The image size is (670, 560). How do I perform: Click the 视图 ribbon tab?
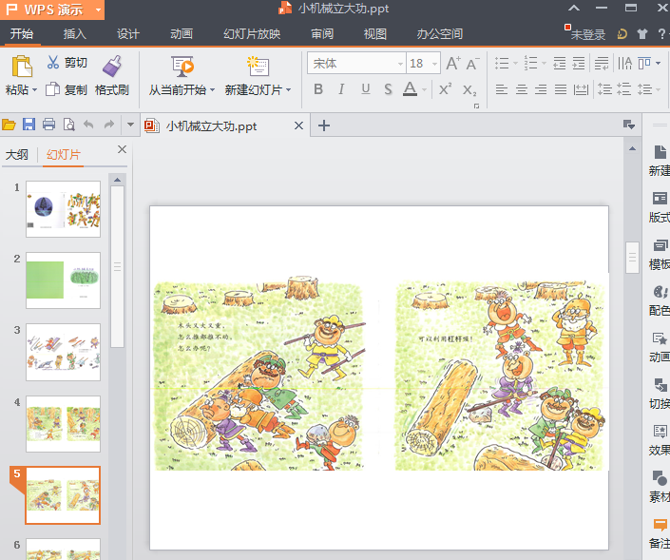[x=375, y=34]
